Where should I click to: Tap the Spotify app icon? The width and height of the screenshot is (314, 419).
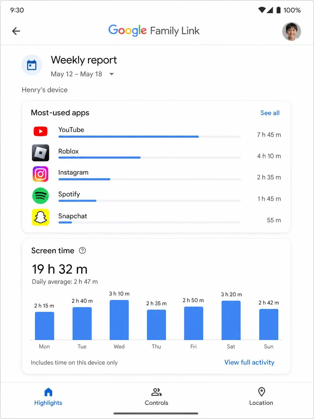click(x=40, y=196)
